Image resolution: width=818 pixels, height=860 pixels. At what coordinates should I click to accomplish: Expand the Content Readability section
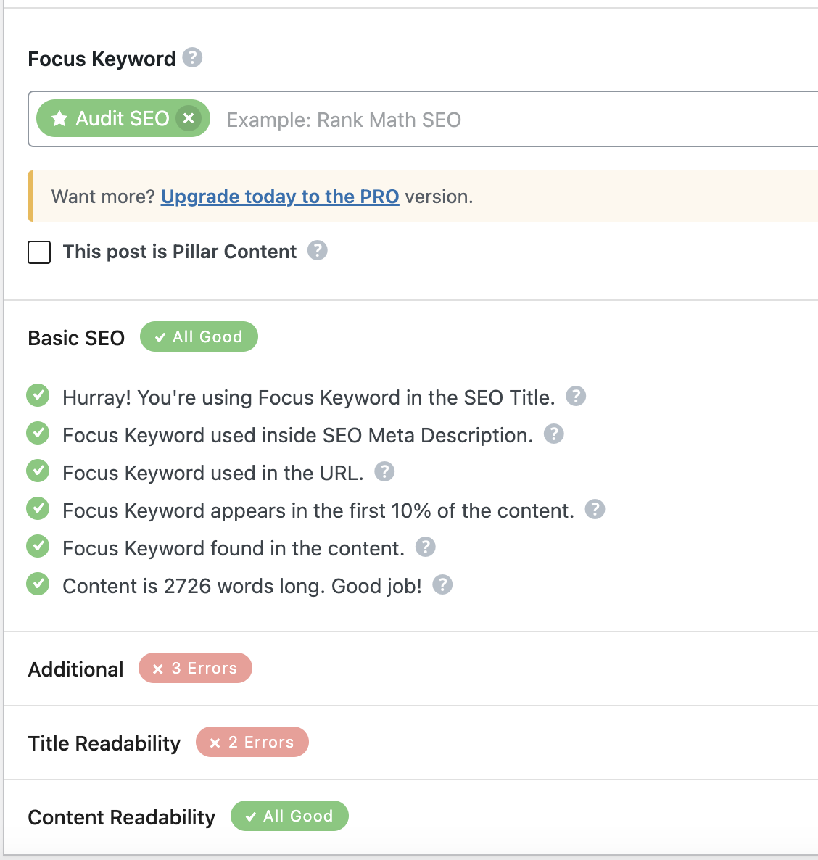(122, 817)
